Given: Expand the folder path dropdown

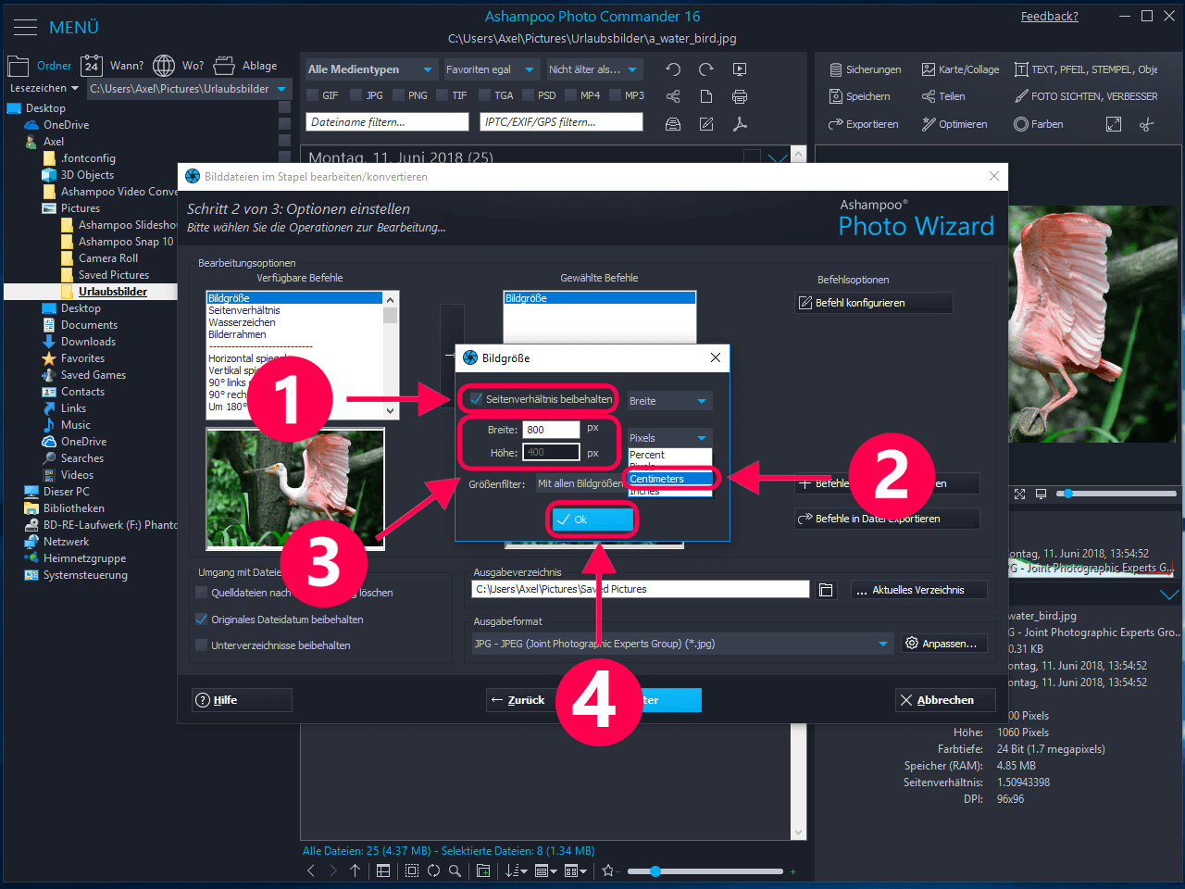Looking at the screenshot, I should (x=282, y=89).
